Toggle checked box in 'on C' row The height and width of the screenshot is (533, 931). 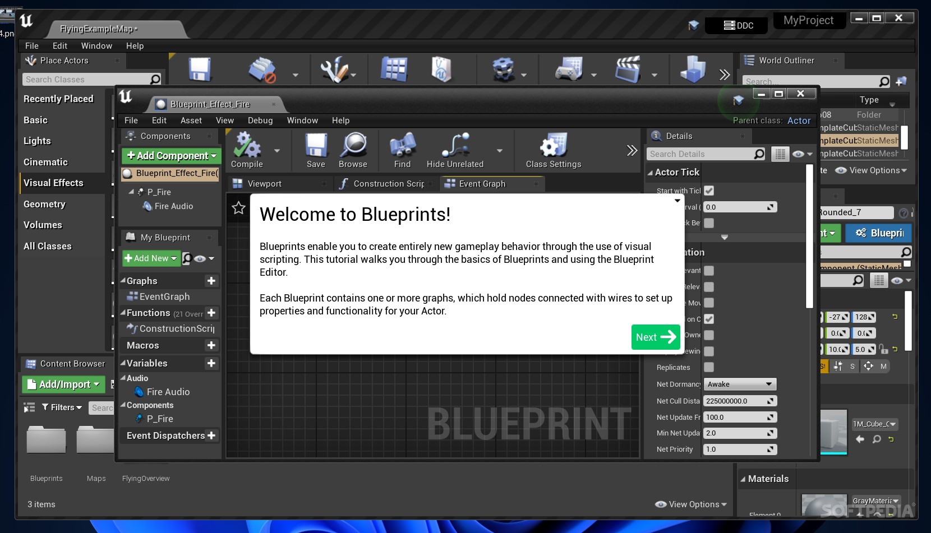pyautogui.click(x=709, y=319)
